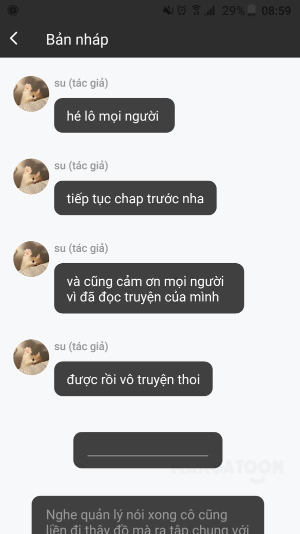
Task: Tap the signal strength icon
Action: point(209,11)
